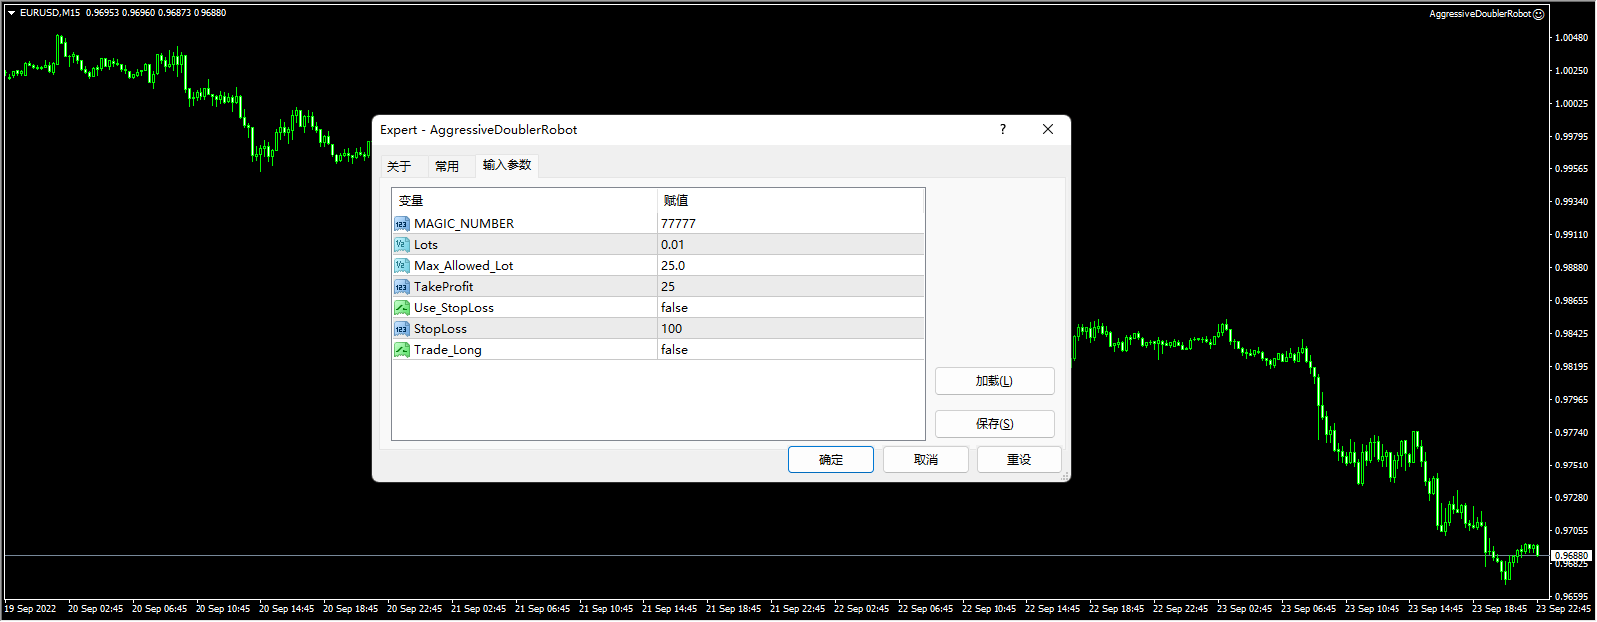Click the 重设 reset button

tap(1018, 460)
